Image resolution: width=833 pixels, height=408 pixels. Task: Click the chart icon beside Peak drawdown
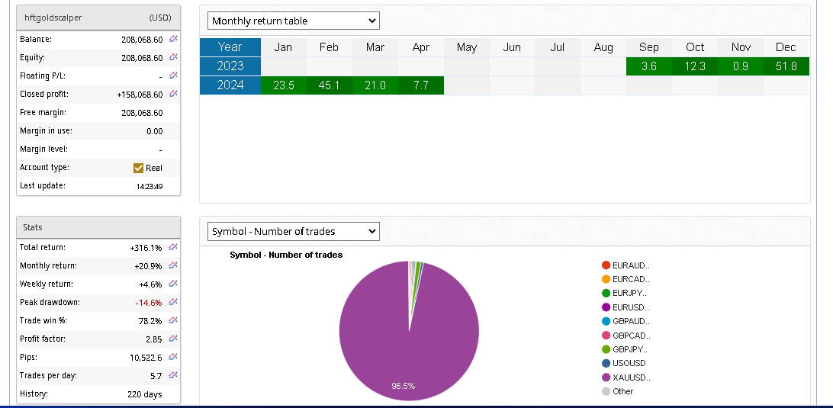click(x=173, y=302)
